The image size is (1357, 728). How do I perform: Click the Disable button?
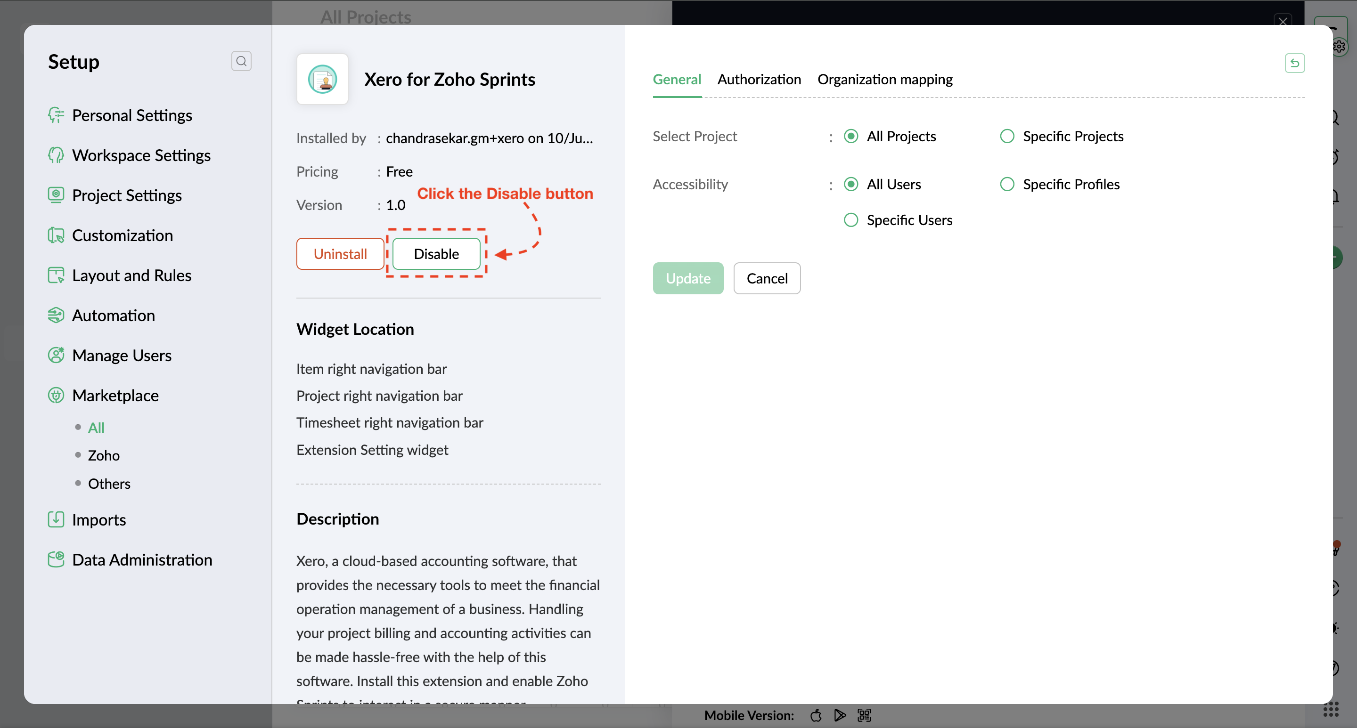(436, 254)
